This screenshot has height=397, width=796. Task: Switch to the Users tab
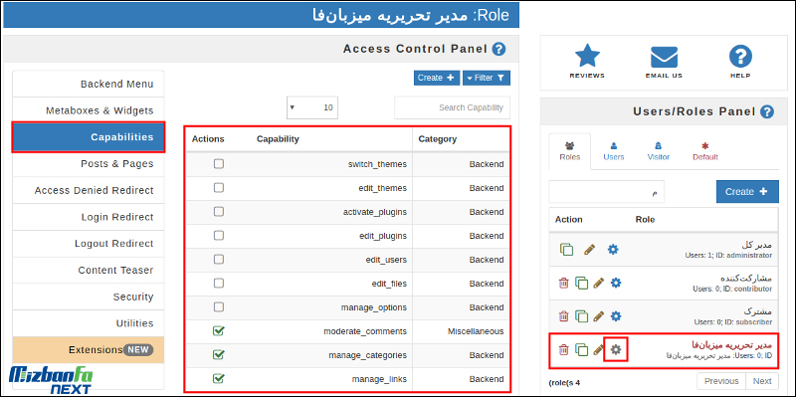tap(613, 151)
